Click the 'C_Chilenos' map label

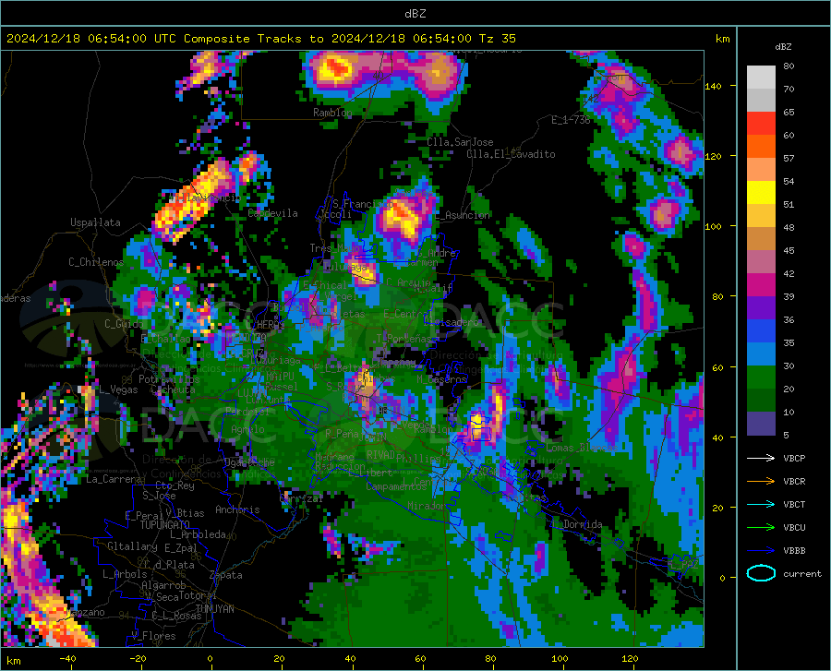(96, 262)
